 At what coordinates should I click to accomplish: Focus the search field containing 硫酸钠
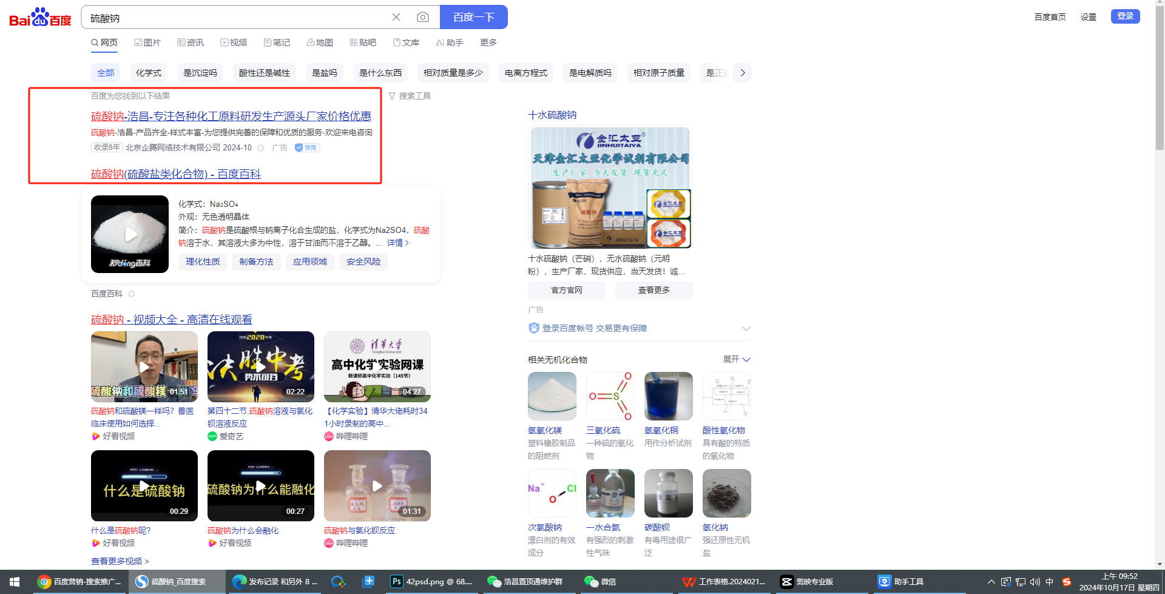click(237, 18)
